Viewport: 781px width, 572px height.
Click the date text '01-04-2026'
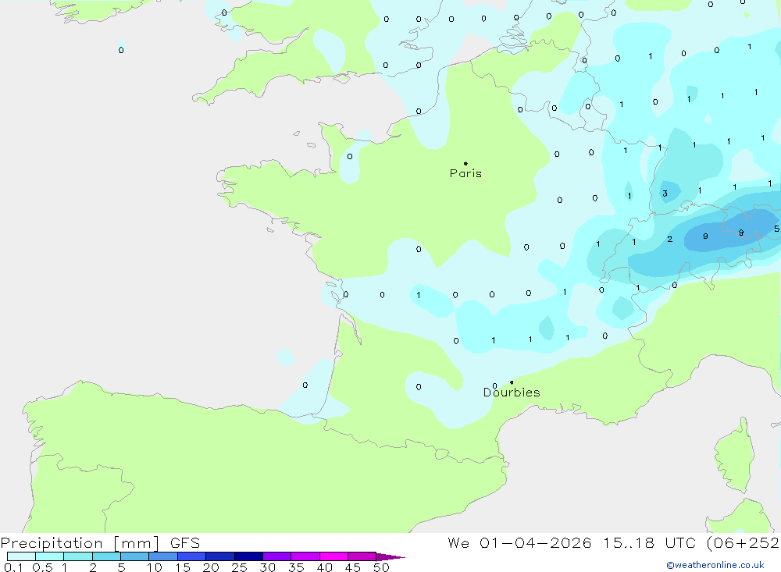tap(536, 542)
